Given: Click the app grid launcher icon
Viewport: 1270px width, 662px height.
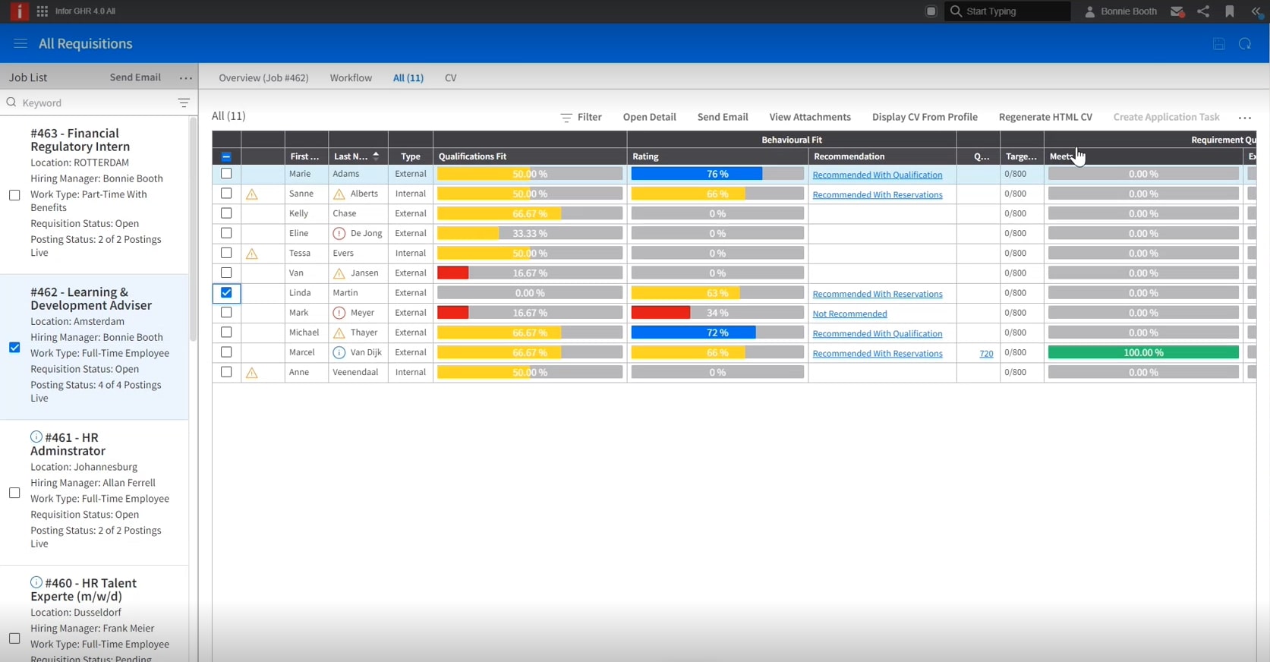Looking at the screenshot, I should pyautogui.click(x=43, y=11).
